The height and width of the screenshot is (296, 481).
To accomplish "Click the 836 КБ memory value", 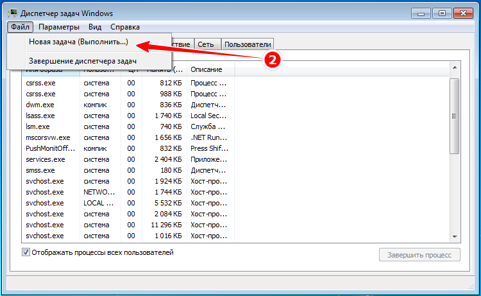I will pos(171,105).
